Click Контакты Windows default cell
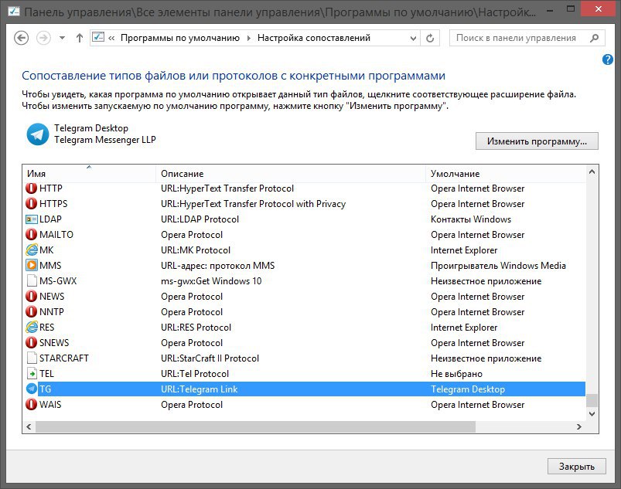This screenshot has width=621, height=489. coord(471,219)
